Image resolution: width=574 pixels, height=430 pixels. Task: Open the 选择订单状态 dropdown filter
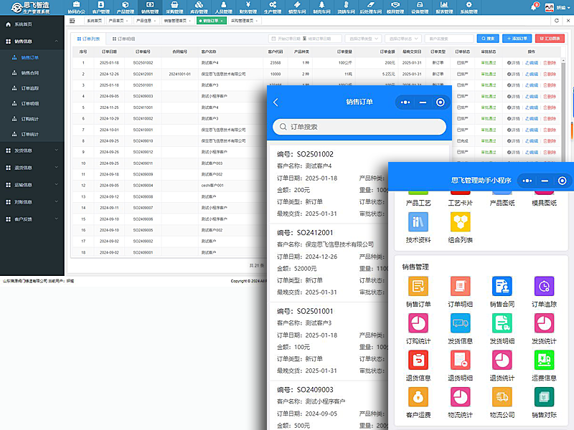click(403, 38)
